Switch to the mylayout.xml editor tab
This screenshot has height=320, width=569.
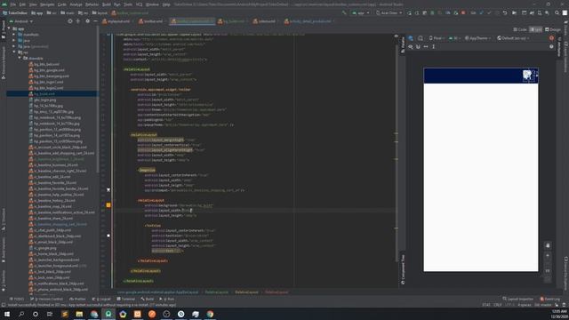116,21
